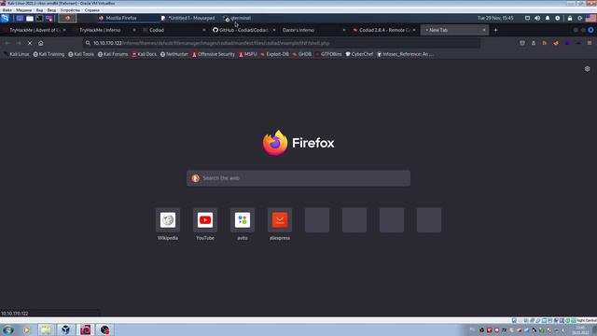597x336 pixels.
Task: Open the Firefox account icon
Action: tap(534, 43)
